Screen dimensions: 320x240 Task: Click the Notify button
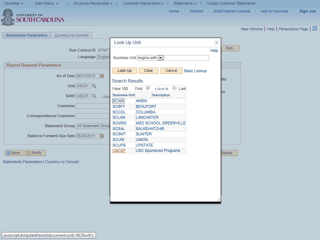(x=35, y=152)
